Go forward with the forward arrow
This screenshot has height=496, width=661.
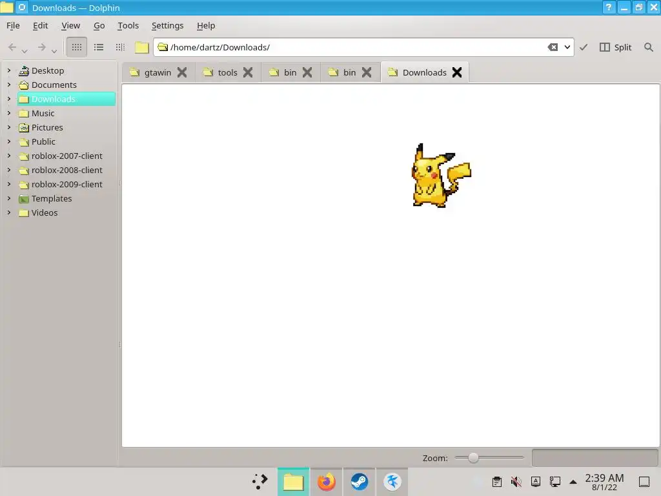pos(41,47)
